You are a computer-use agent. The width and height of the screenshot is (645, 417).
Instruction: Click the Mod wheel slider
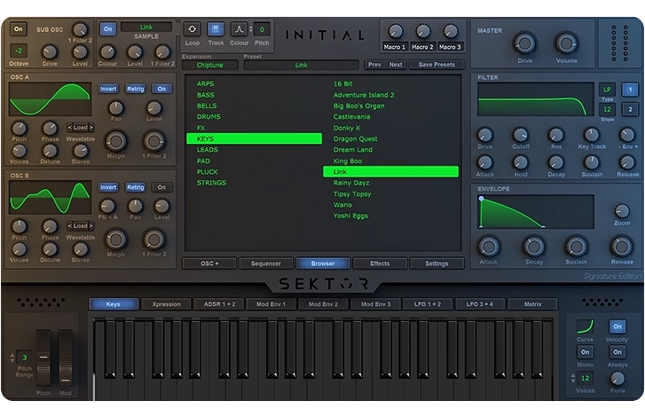(x=65, y=358)
